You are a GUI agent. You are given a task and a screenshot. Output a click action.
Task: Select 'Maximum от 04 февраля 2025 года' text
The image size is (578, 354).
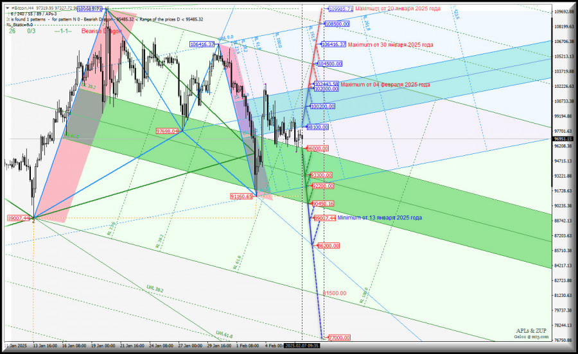[x=385, y=84]
